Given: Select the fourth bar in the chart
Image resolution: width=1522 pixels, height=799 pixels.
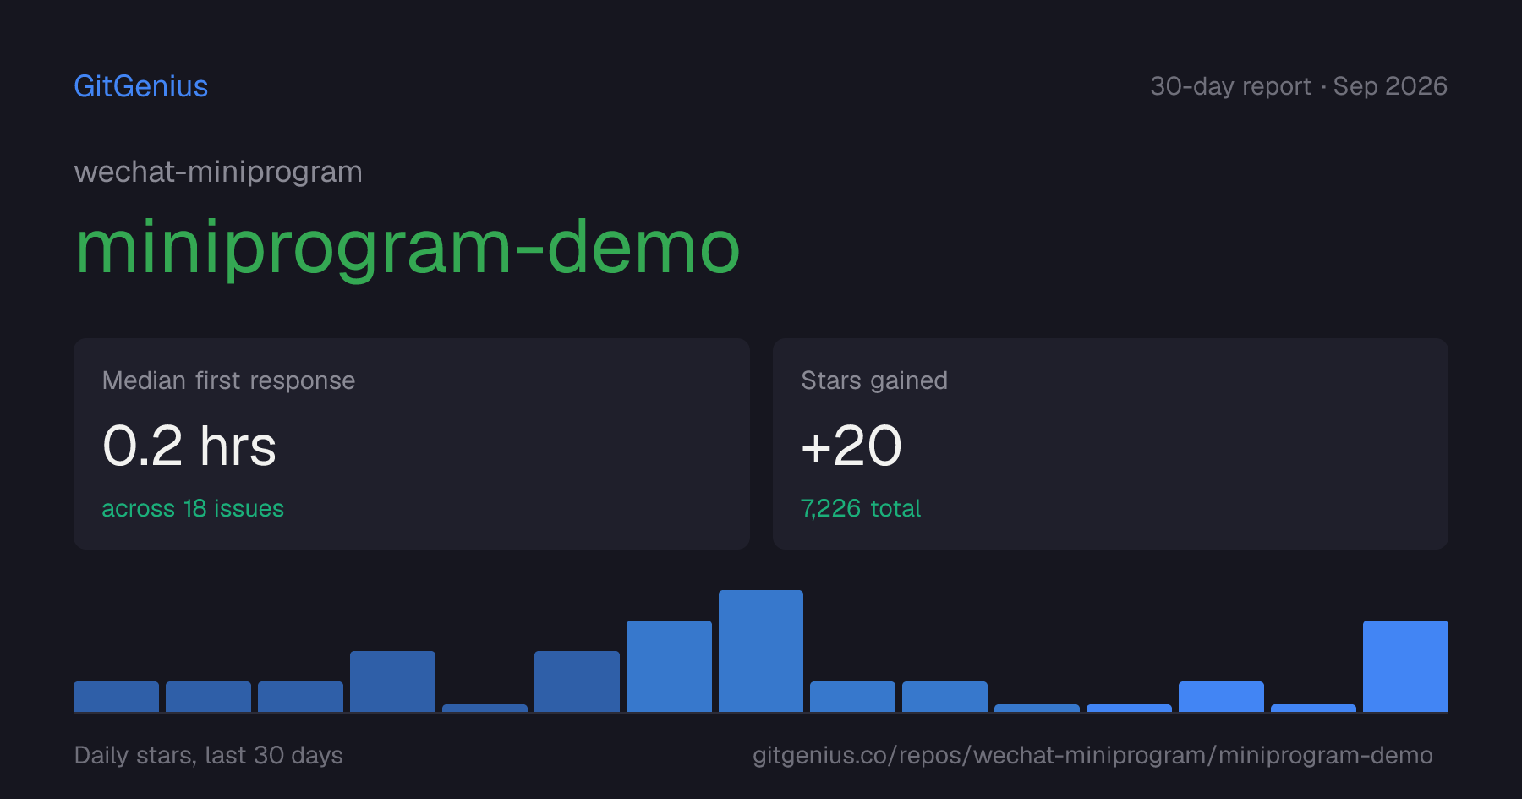Looking at the screenshot, I should [392, 681].
